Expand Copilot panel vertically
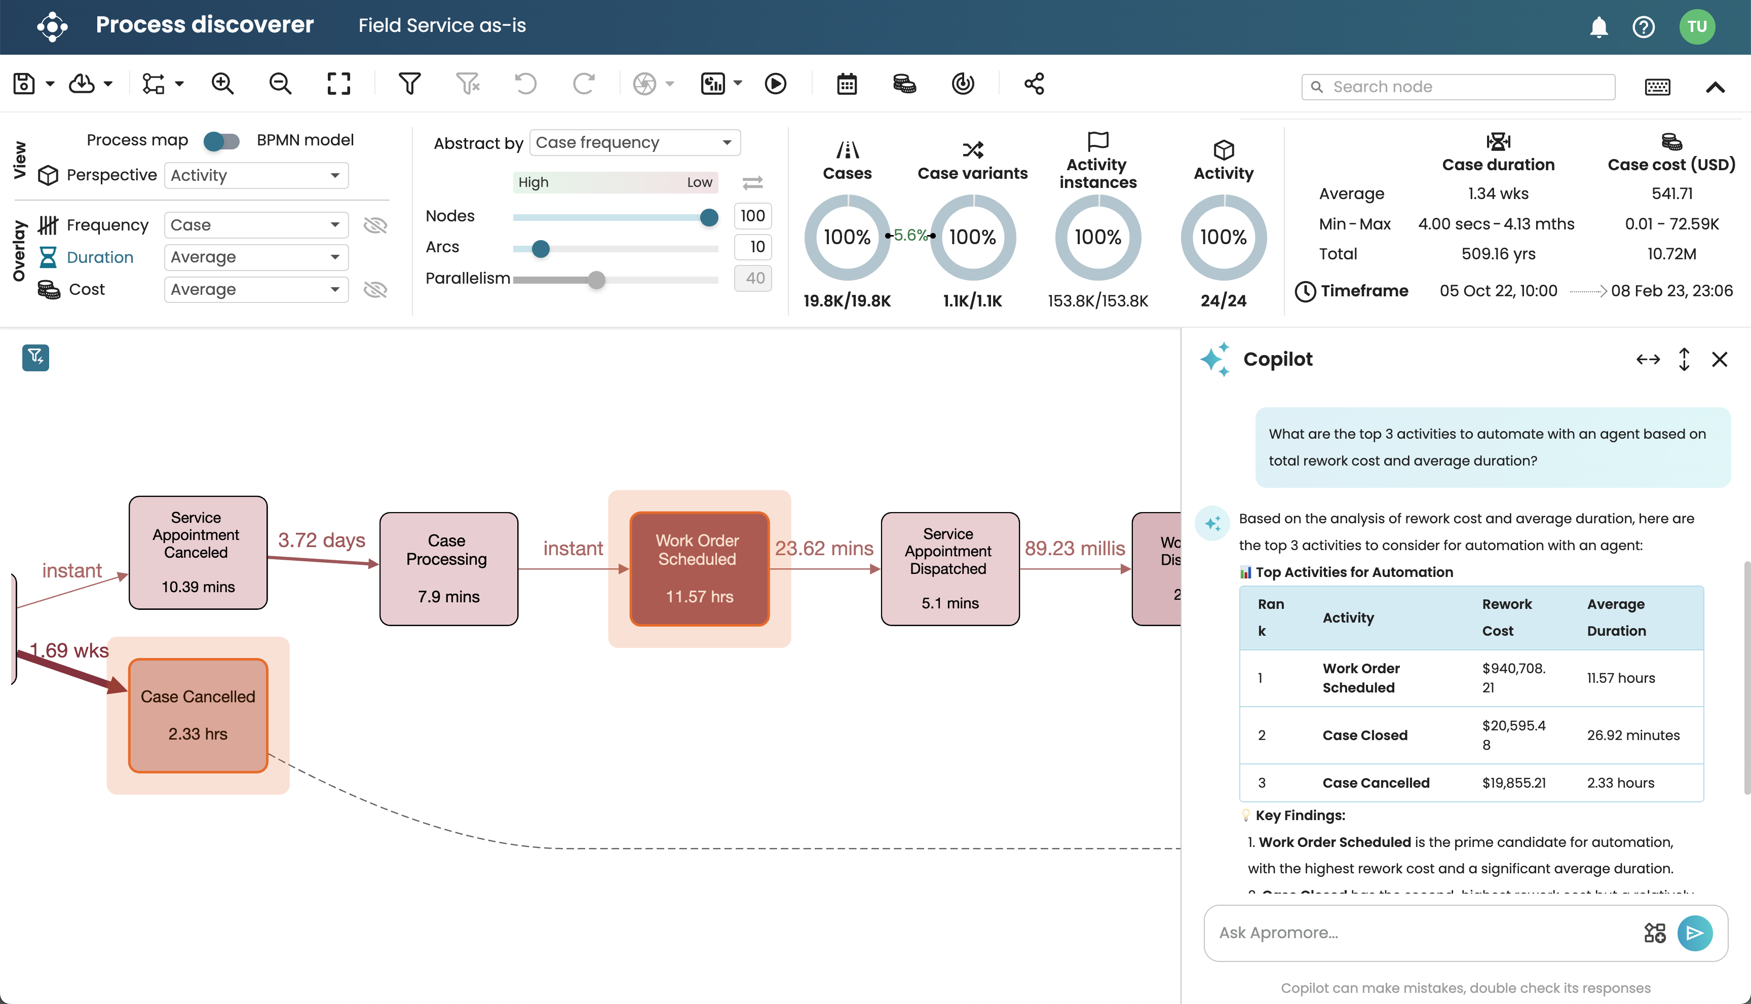Image resolution: width=1751 pixels, height=1004 pixels. (1684, 359)
